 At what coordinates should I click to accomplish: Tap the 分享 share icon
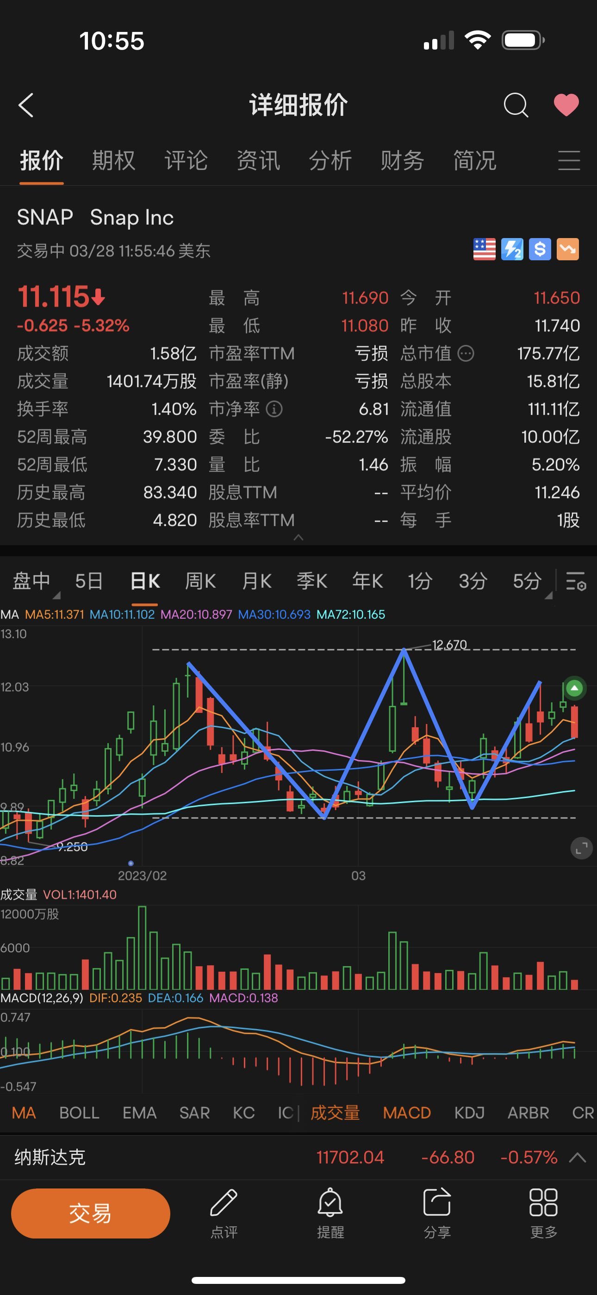tap(437, 1202)
